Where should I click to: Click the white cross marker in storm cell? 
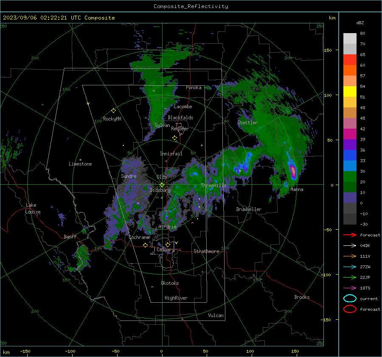tap(240, 171)
